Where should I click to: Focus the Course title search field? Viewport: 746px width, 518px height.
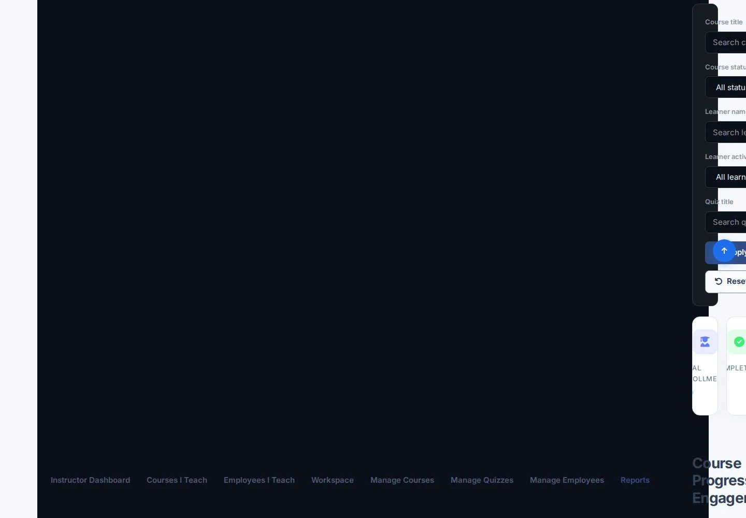[x=726, y=42]
